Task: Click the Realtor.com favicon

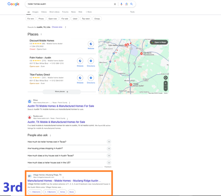Action: pyautogui.click(x=30, y=117)
